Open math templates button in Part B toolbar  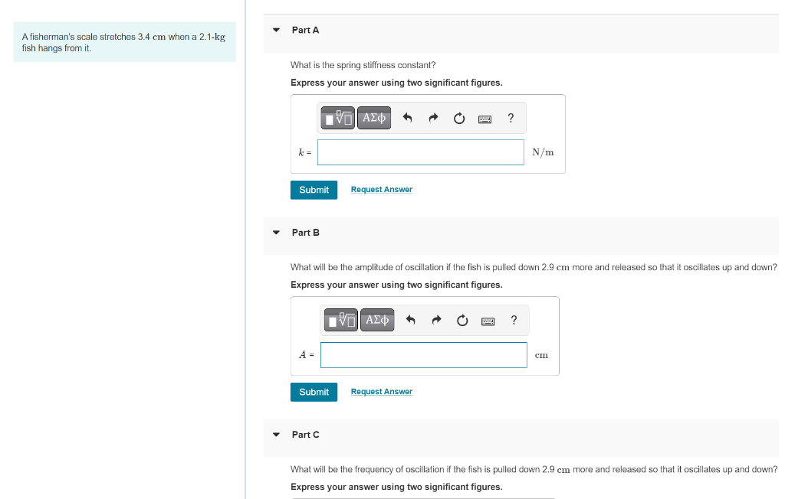point(341,320)
